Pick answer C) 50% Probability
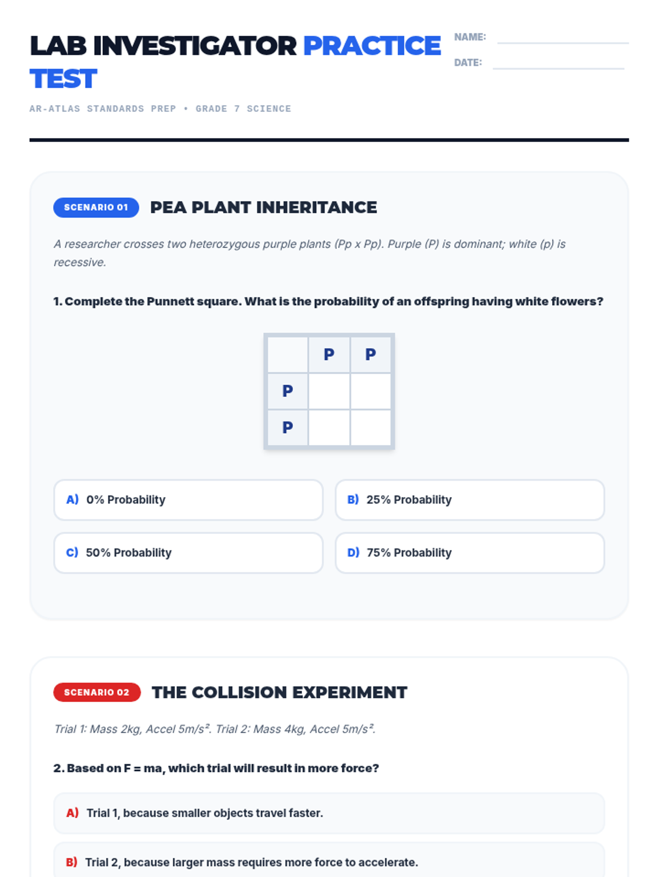This screenshot has height=877, width=658. coord(188,553)
